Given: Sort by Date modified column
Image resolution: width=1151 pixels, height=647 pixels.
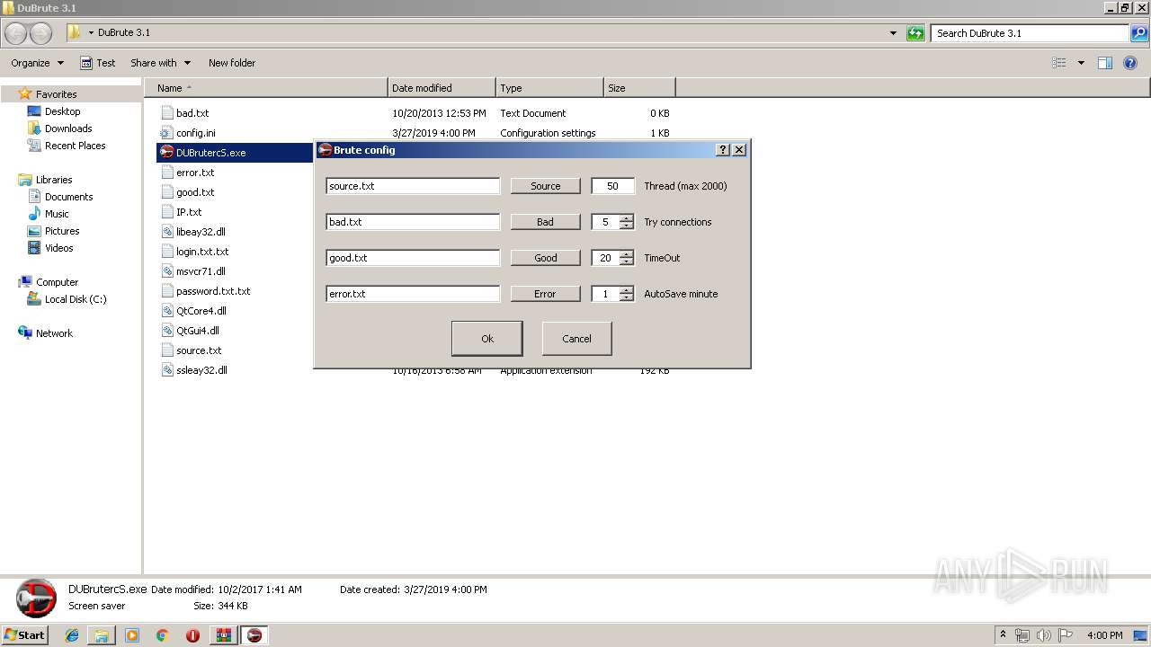Looking at the screenshot, I should [442, 88].
